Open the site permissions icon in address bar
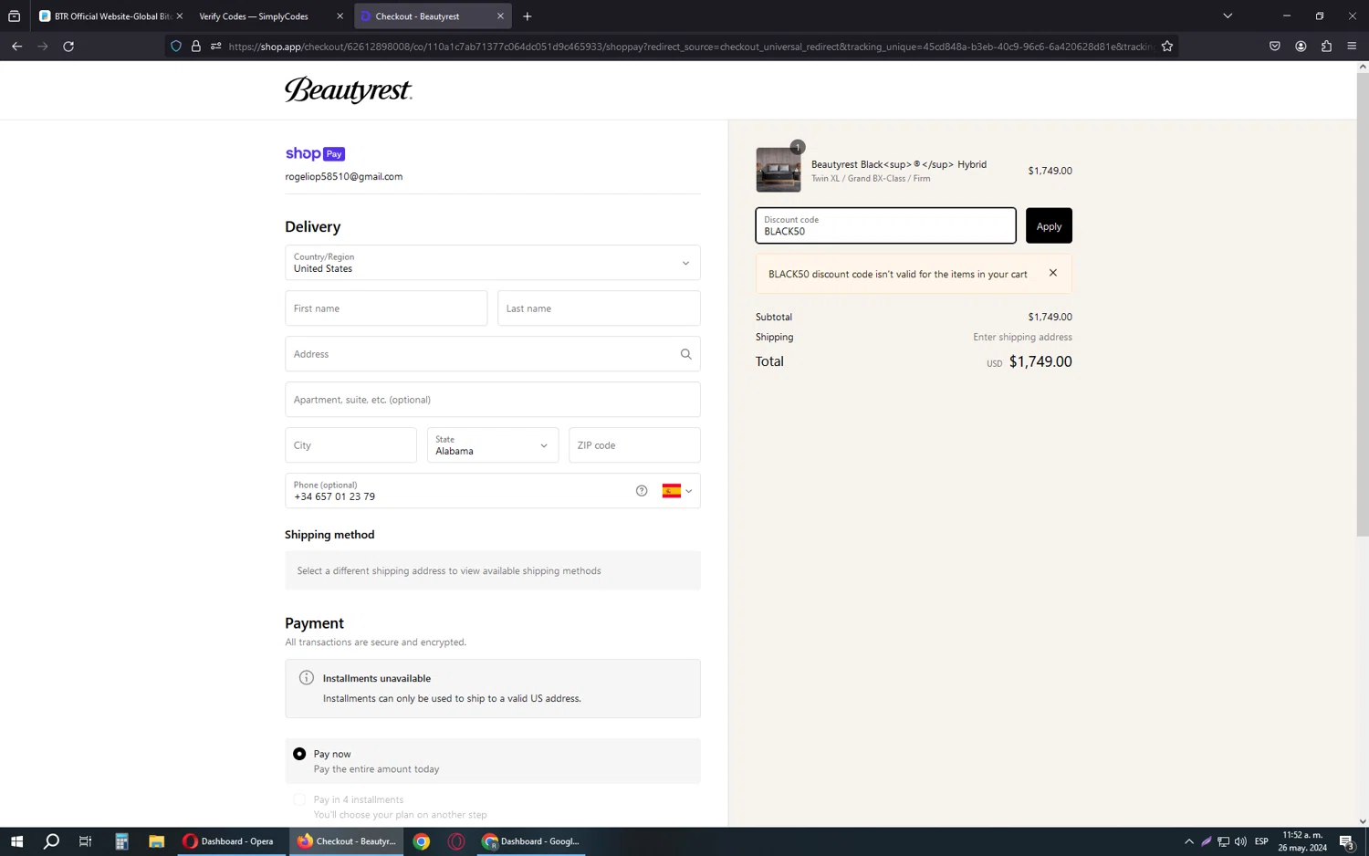 215,46
